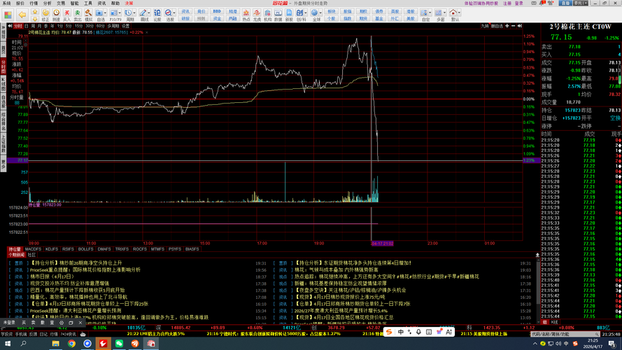Switch chart period to 日 (daily)
The height and width of the screenshot is (350, 622).
tap(27, 26)
